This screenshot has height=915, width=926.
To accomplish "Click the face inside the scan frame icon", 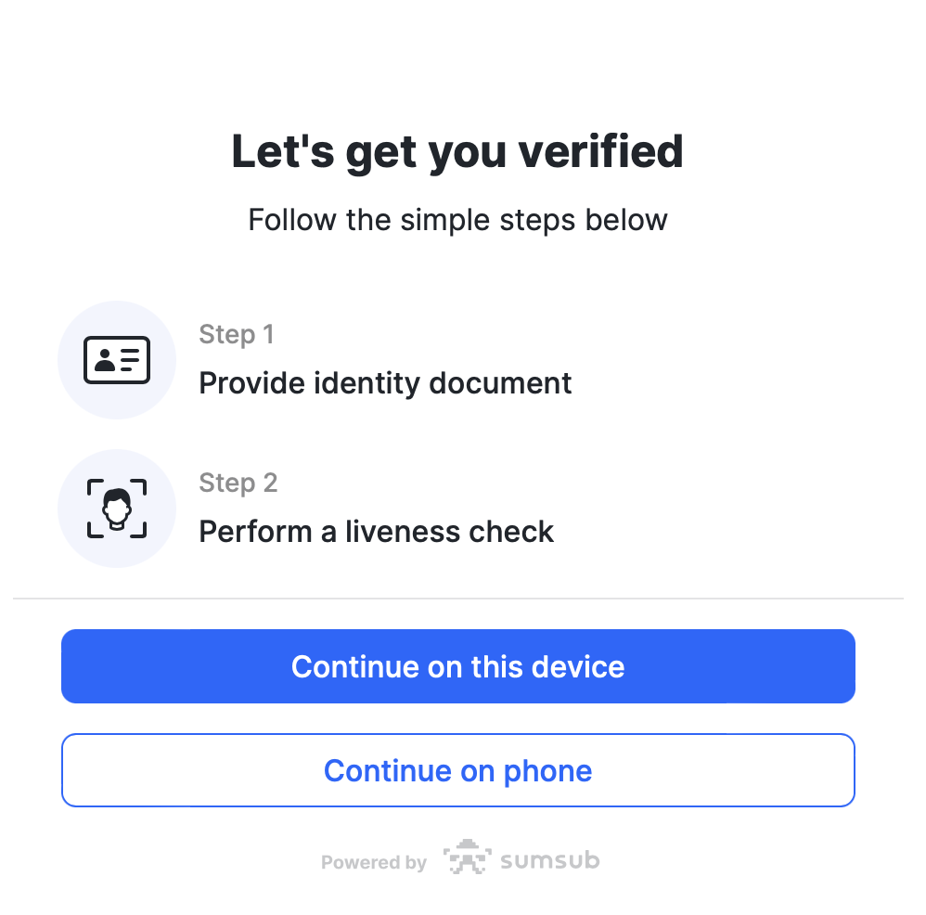I will [x=117, y=508].
